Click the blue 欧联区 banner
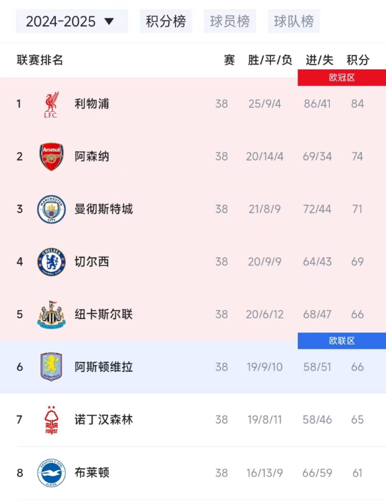 tap(341, 341)
